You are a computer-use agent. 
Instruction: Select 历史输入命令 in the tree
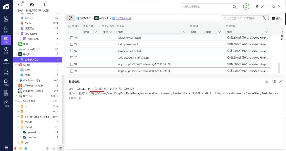tap(32, 59)
